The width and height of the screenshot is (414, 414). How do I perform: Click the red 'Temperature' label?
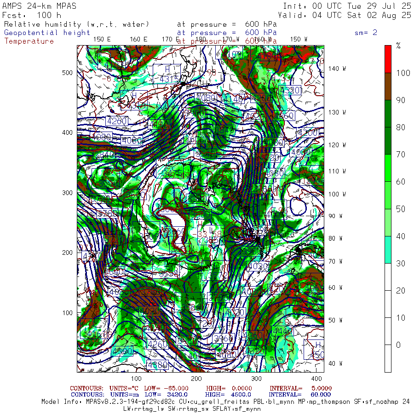point(29,41)
